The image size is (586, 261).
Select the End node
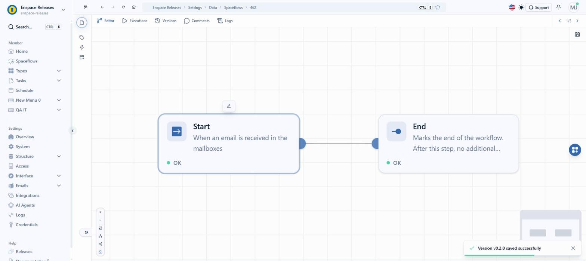tap(448, 144)
